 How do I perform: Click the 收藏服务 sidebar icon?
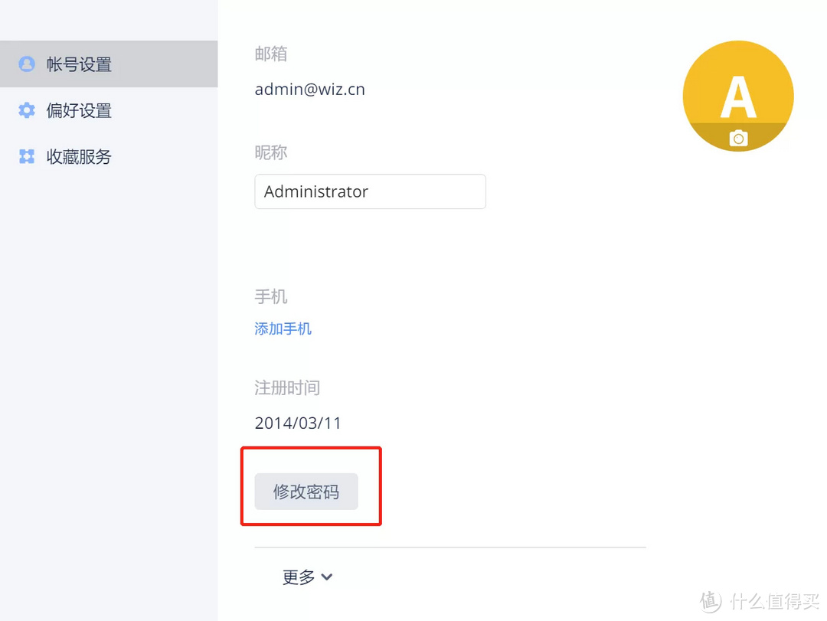tap(27, 157)
